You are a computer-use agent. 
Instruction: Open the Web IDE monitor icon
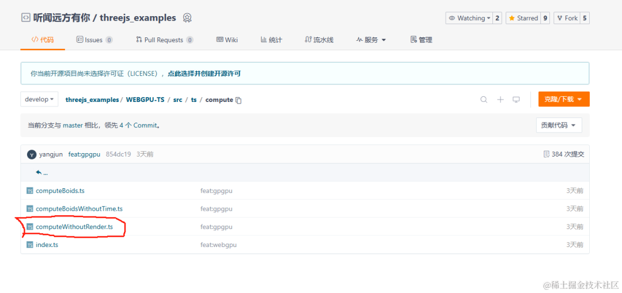point(516,100)
